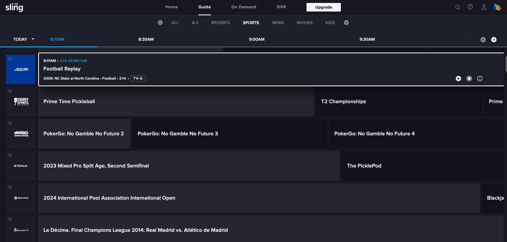Favorite the ACCN channel with its heart toggle

pyautogui.click(x=10, y=59)
